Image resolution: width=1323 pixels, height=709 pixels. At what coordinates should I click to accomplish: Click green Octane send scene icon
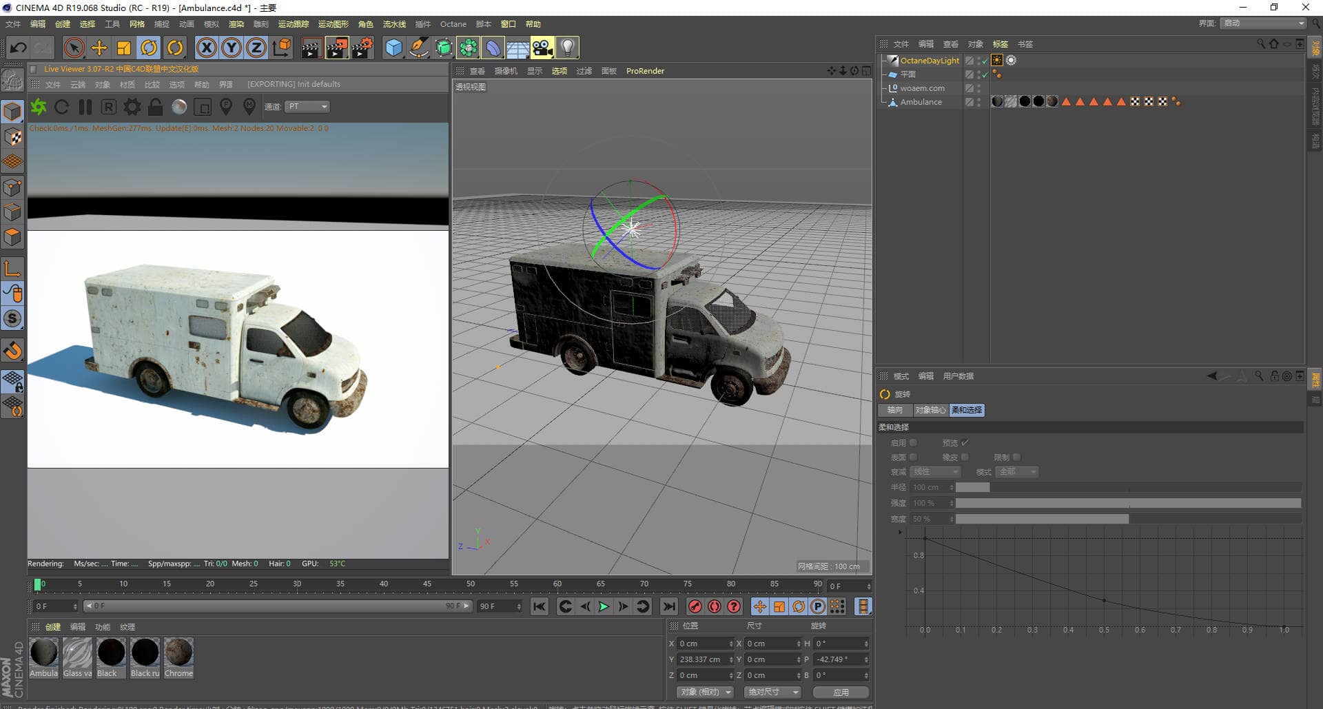pos(39,107)
